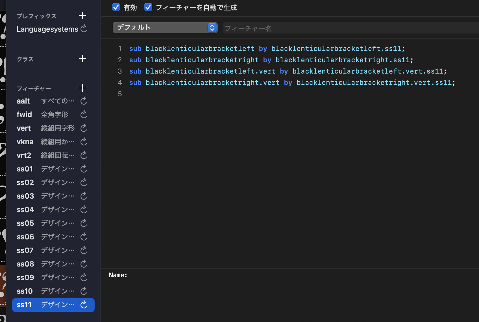Open the デフォルト dropdown menu
Screen dimensions: 479x322
165,28
